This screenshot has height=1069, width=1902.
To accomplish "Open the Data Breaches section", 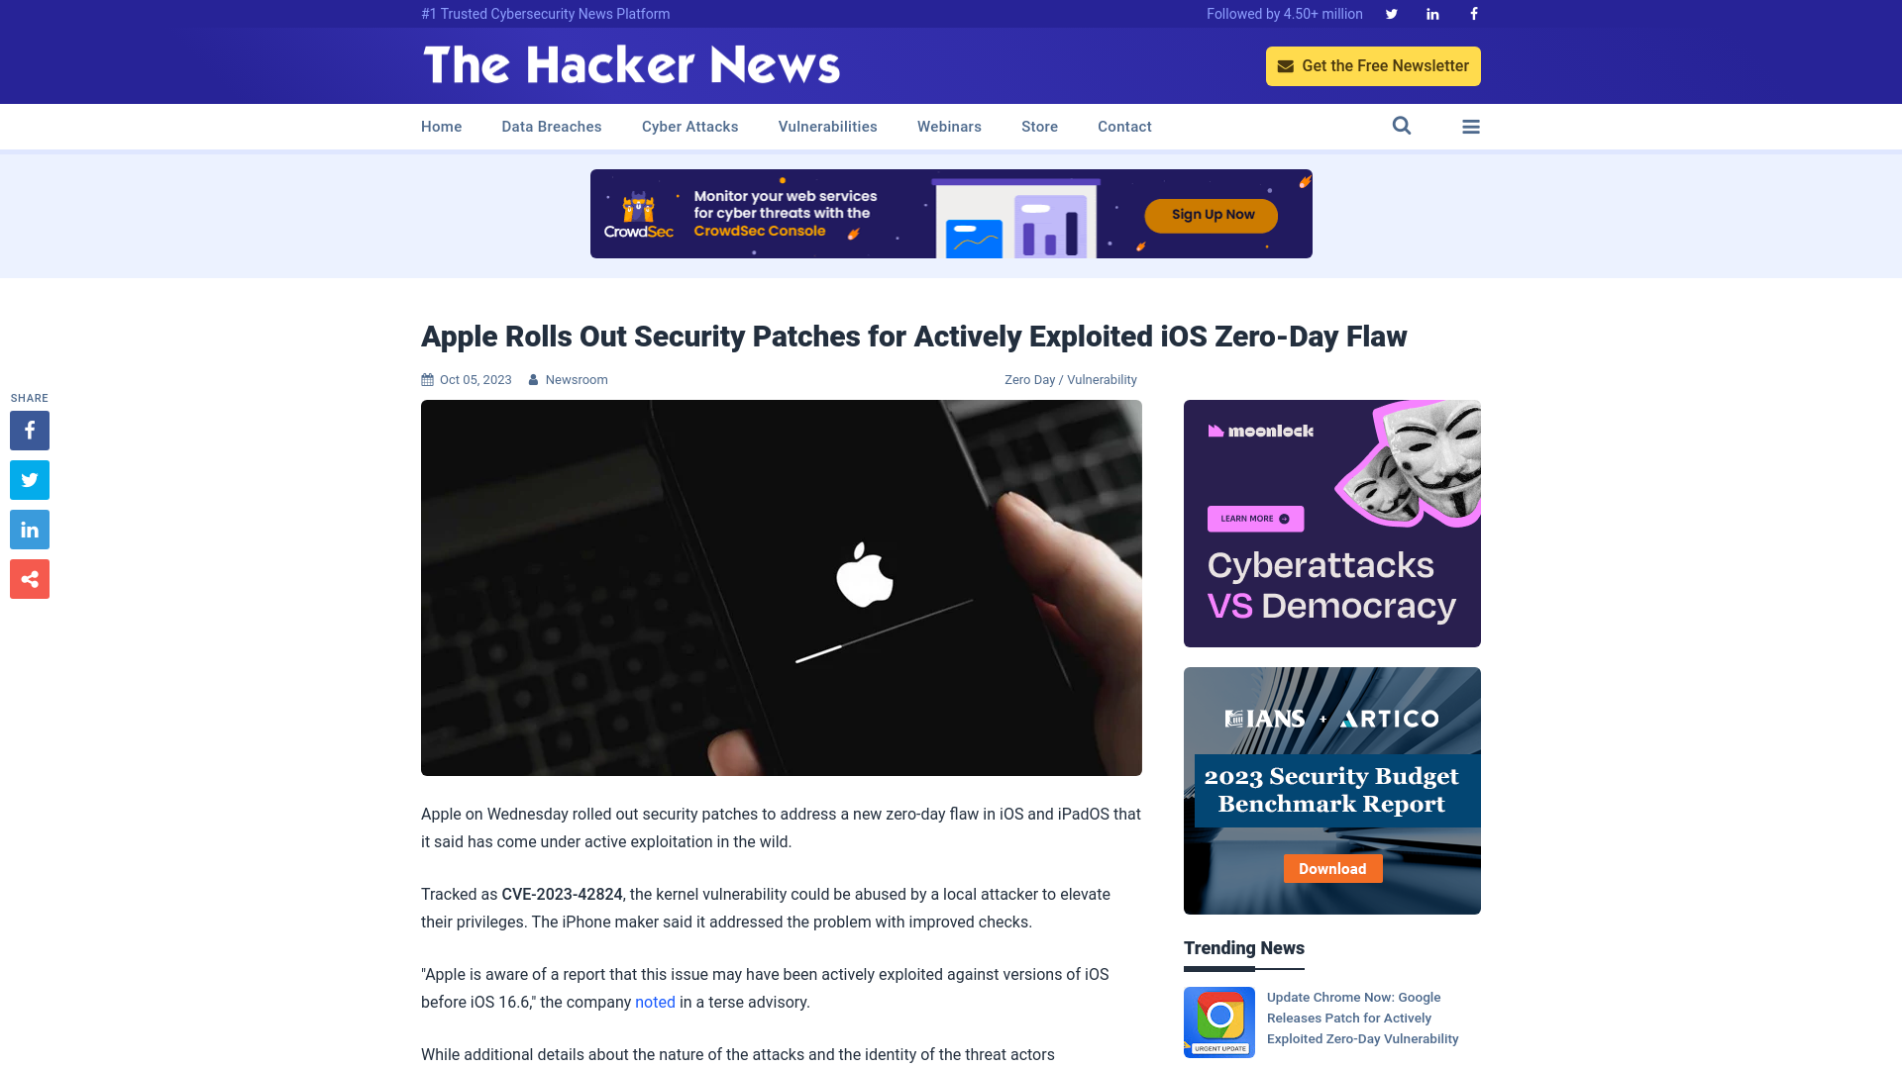I will click(x=551, y=126).
